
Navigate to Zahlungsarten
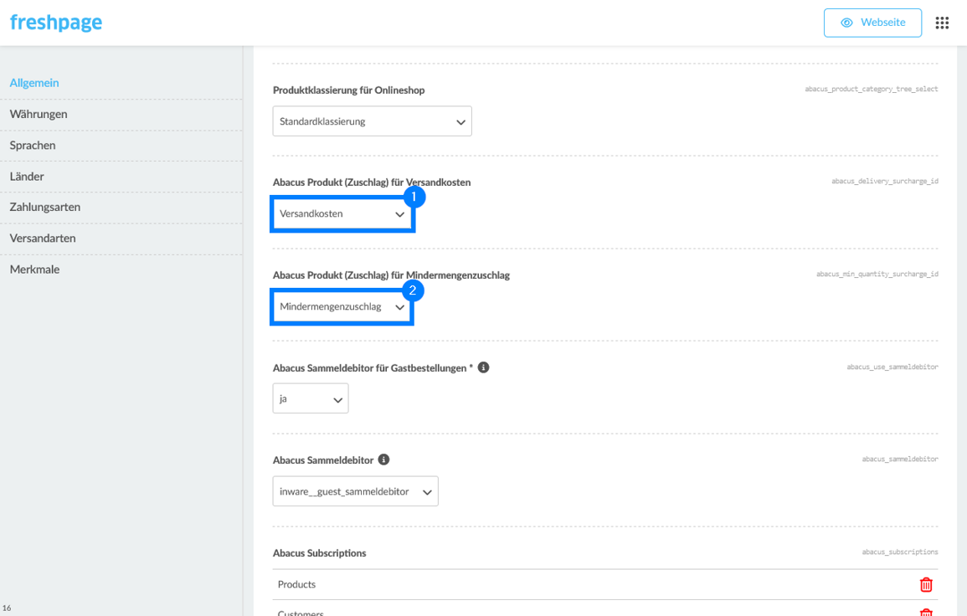coord(45,207)
